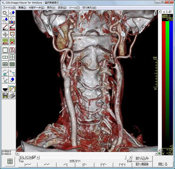The image size is (175, 169).
Task: Open the 付随データ(G) menu
Action: [37, 8]
